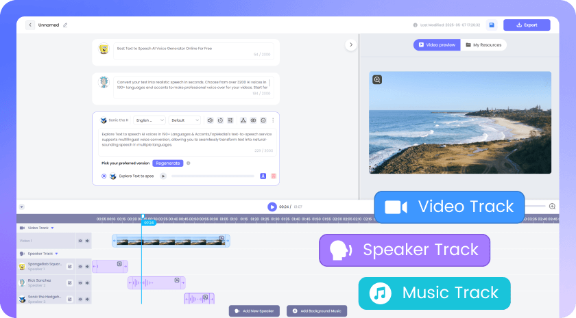The image size is (576, 318).
Task: Click the back arrow beside Unnamed
Action: click(30, 25)
